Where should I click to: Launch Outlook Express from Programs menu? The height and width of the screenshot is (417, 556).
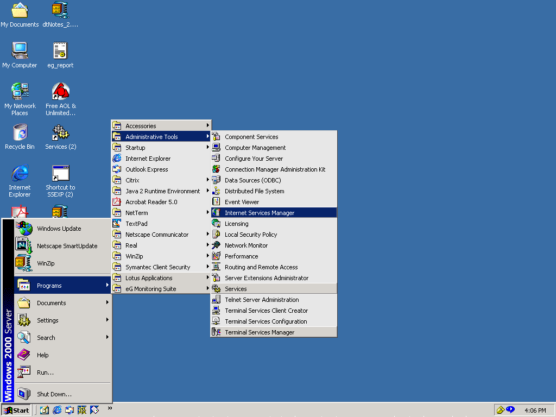(161, 169)
